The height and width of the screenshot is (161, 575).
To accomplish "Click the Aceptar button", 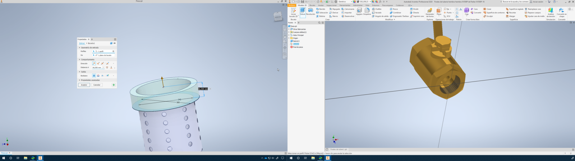I will (84, 85).
